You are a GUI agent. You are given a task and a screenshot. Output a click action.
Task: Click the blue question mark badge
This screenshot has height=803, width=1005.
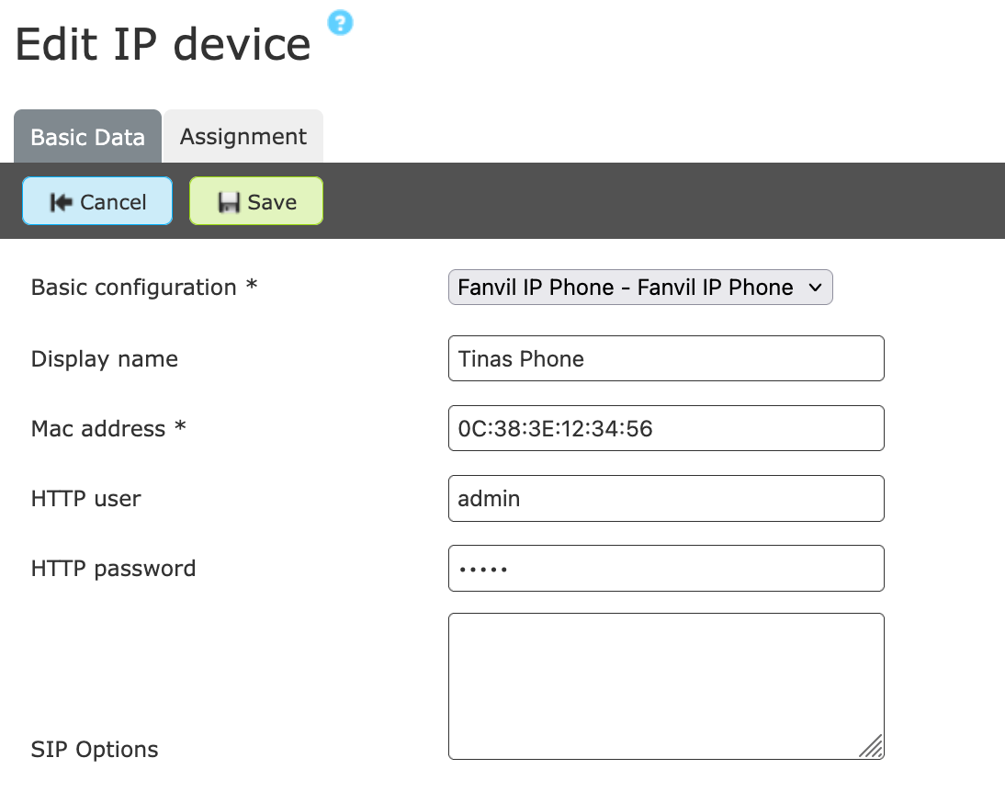click(x=340, y=23)
